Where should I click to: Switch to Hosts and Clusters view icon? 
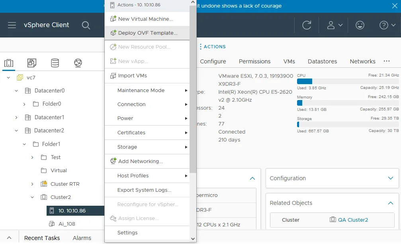pyautogui.click(x=9, y=63)
